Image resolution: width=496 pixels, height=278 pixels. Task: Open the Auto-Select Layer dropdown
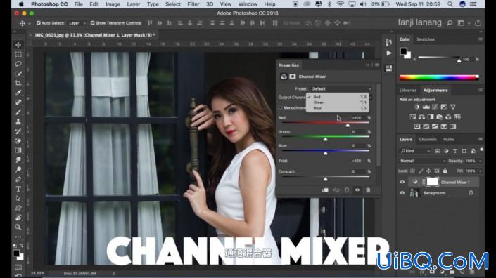coord(77,23)
